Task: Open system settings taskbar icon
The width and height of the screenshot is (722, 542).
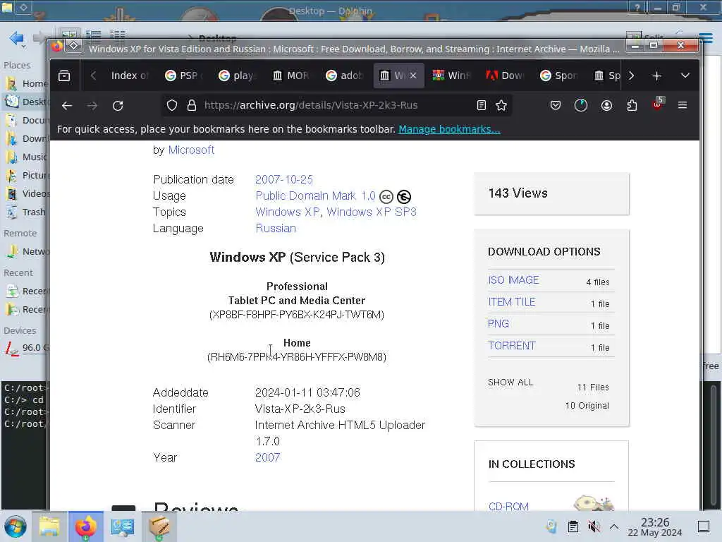Action: (x=122, y=526)
